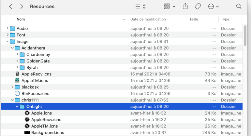This screenshot has width=251, height=136.
Task: Select the Apple.icns file name
Action: click(x=42, y=113)
